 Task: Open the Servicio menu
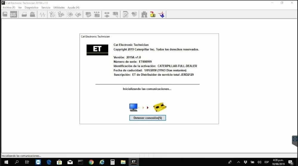[46, 7]
